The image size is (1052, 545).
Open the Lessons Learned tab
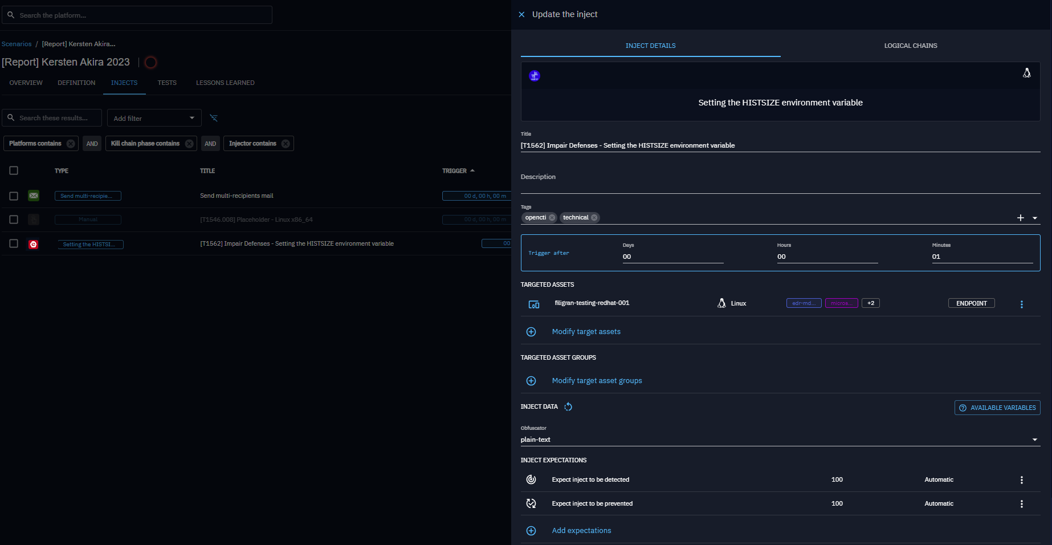click(225, 83)
